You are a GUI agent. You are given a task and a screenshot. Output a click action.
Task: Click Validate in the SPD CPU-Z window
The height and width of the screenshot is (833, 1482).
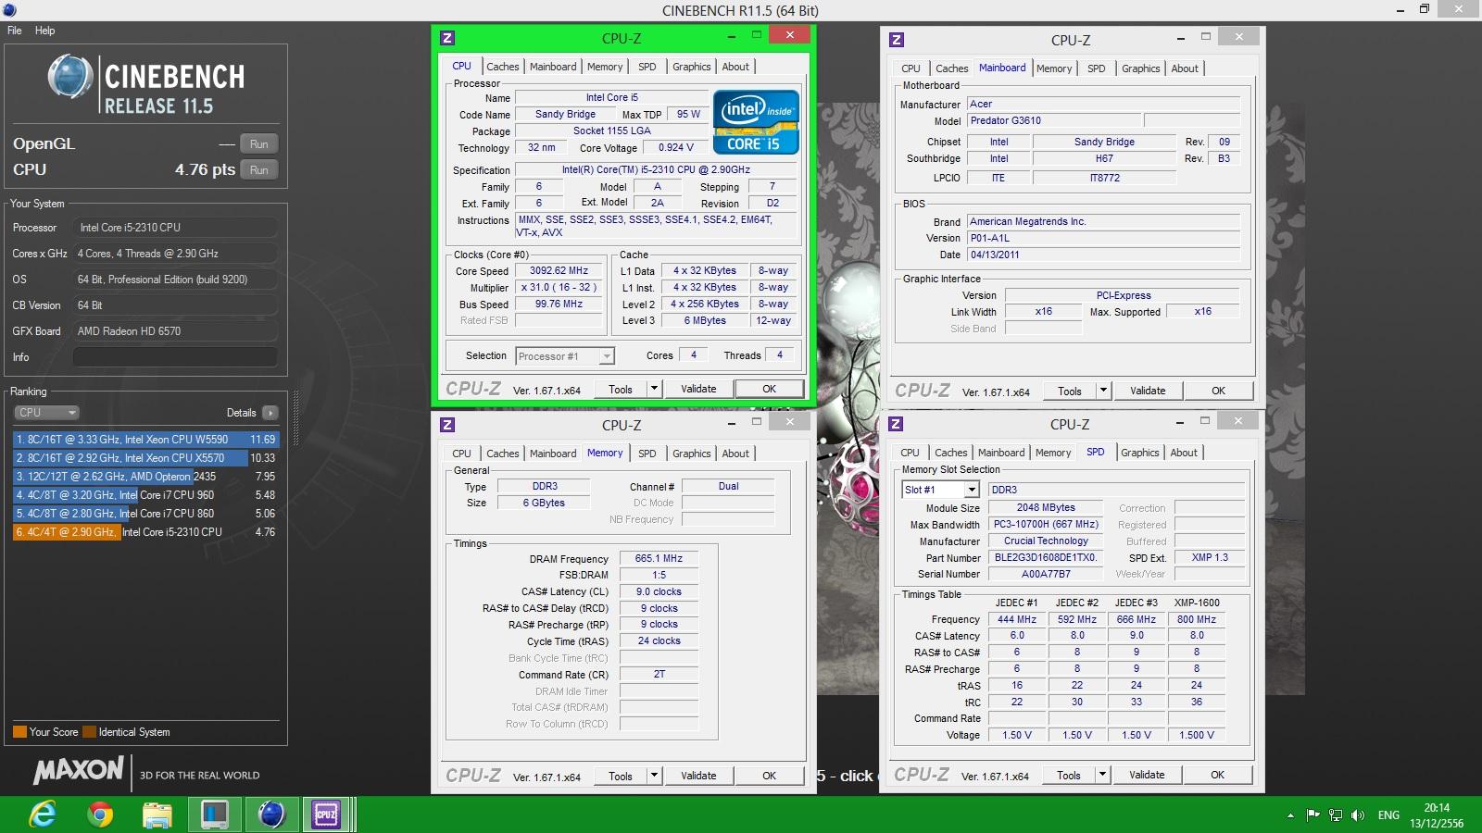tap(1147, 775)
